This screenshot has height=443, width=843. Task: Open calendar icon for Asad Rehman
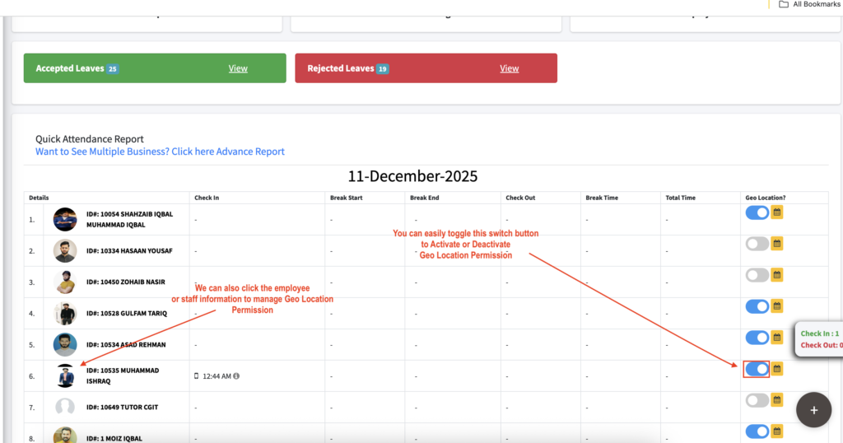pyautogui.click(x=777, y=338)
